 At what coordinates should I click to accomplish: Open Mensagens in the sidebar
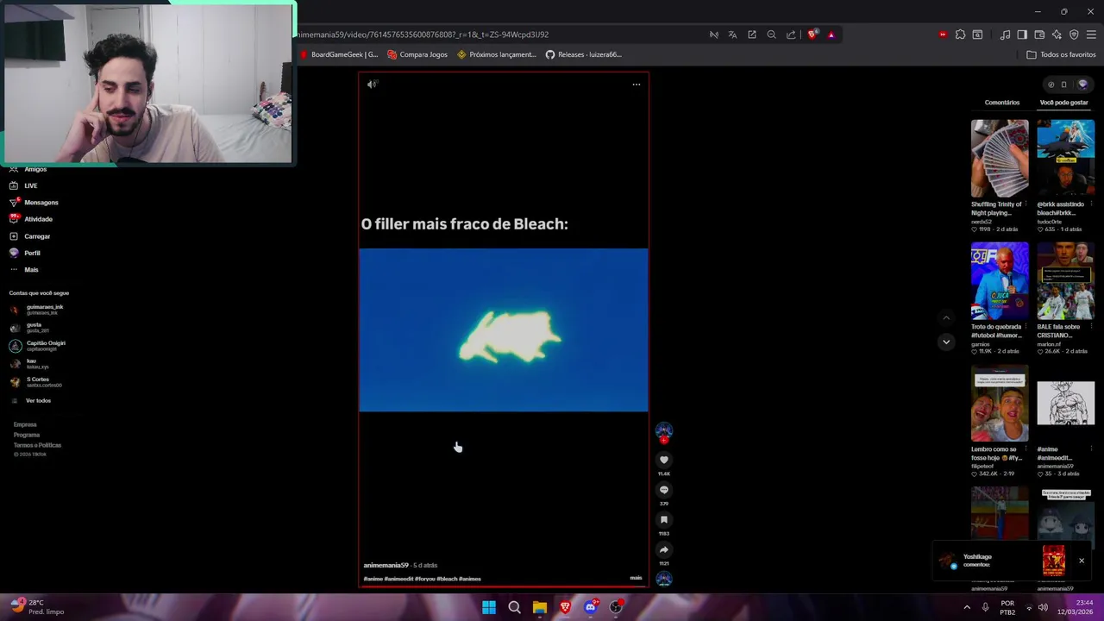[x=34, y=203]
